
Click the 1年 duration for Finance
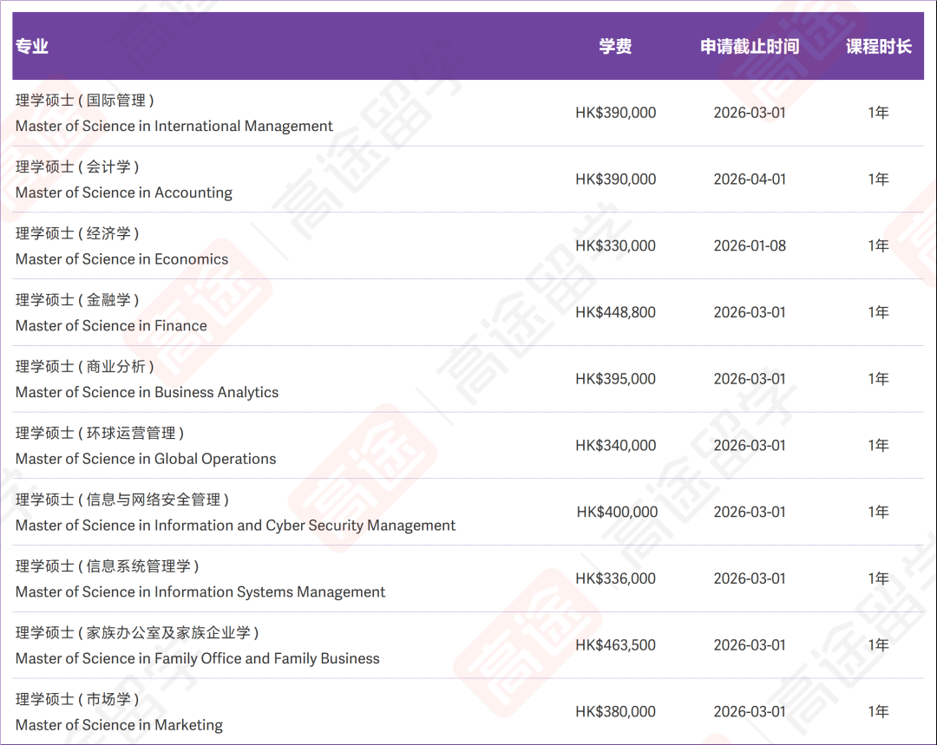(878, 312)
